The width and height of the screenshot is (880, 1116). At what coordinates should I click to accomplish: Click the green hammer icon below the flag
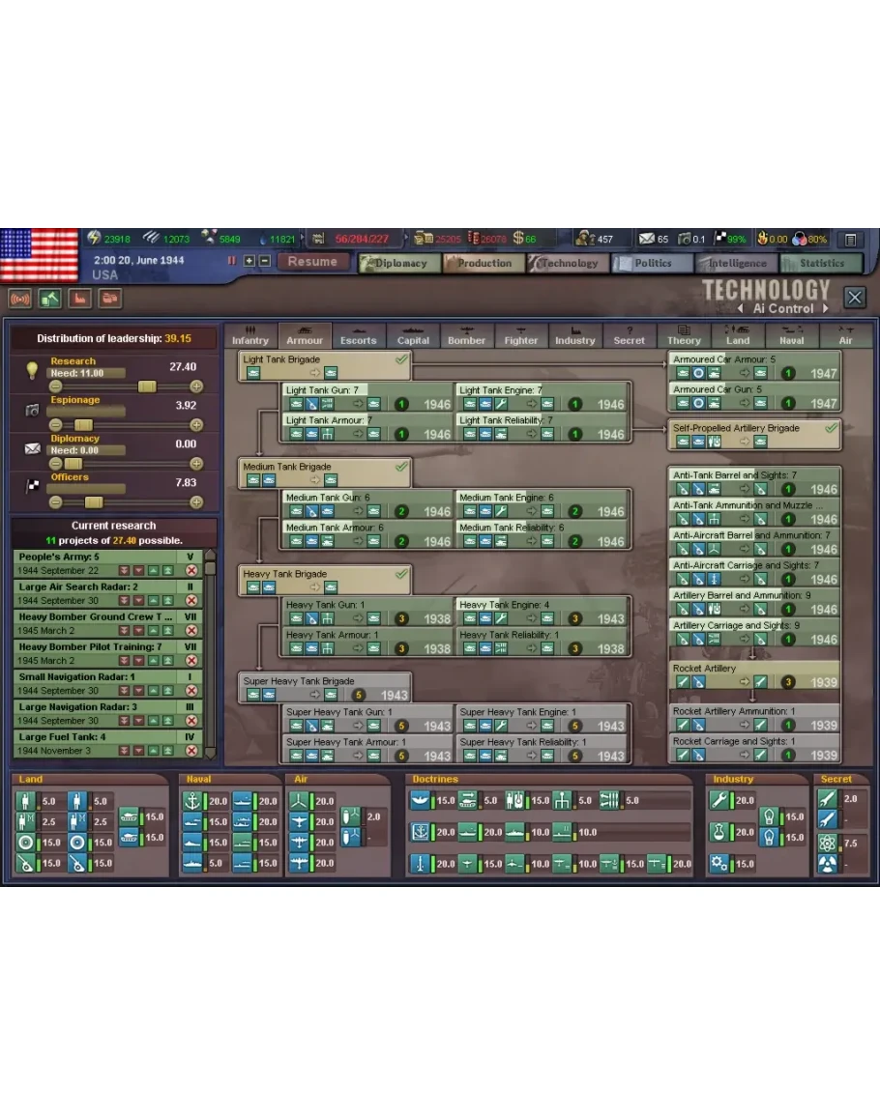click(x=50, y=299)
